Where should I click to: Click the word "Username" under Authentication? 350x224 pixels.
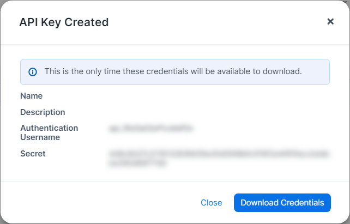click(x=40, y=137)
